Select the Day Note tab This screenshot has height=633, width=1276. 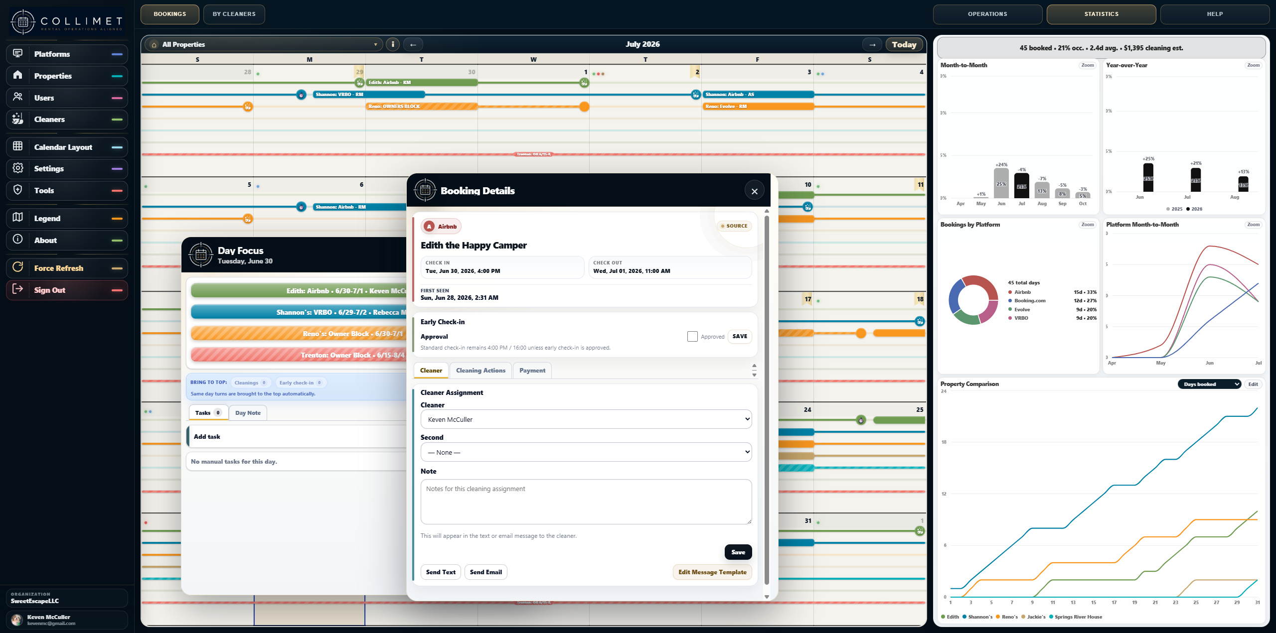[248, 413]
